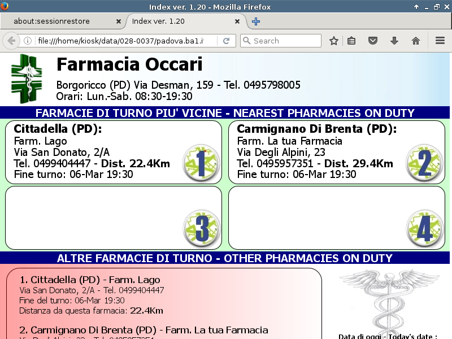Click the green pharmacy cross logo
This screenshot has width=452, height=339.
27,79
